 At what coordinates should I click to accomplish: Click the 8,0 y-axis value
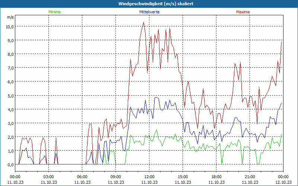tap(10, 54)
